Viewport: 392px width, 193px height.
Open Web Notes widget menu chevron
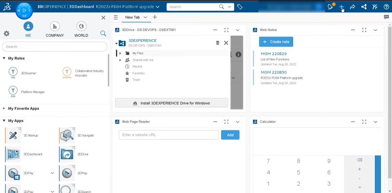376,30
